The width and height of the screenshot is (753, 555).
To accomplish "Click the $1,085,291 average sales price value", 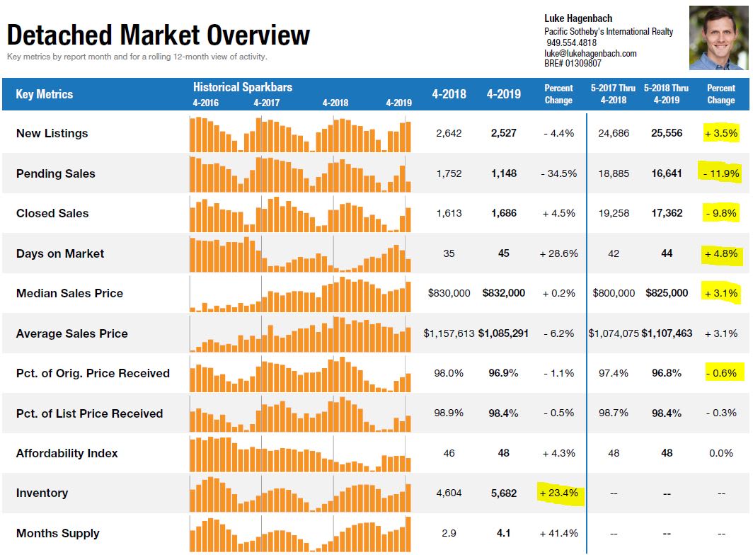I will (503, 333).
